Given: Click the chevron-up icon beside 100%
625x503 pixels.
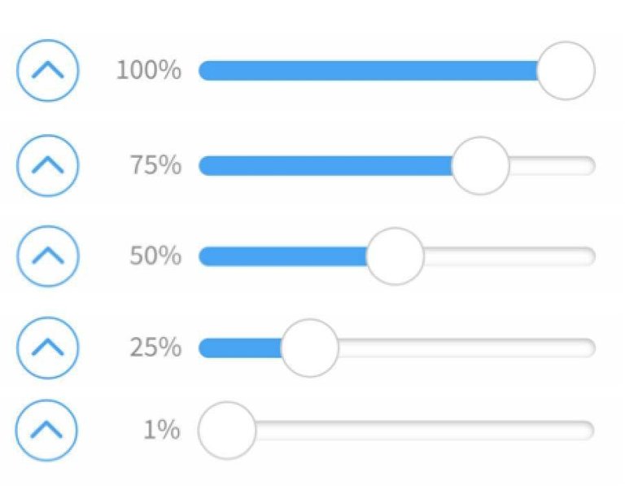Looking at the screenshot, I should click(x=47, y=71).
